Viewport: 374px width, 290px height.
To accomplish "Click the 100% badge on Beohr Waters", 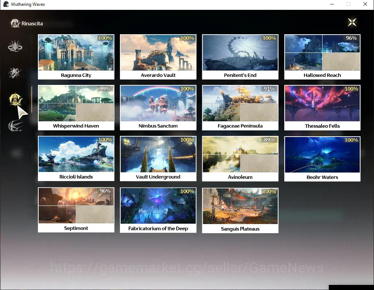I will point(351,140).
